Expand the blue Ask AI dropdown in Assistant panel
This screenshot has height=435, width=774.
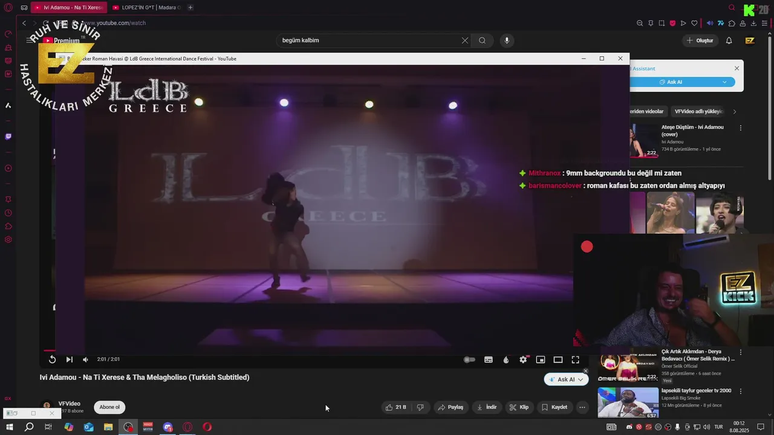point(724,82)
